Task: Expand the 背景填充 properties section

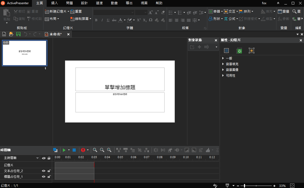Action: (223, 64)
